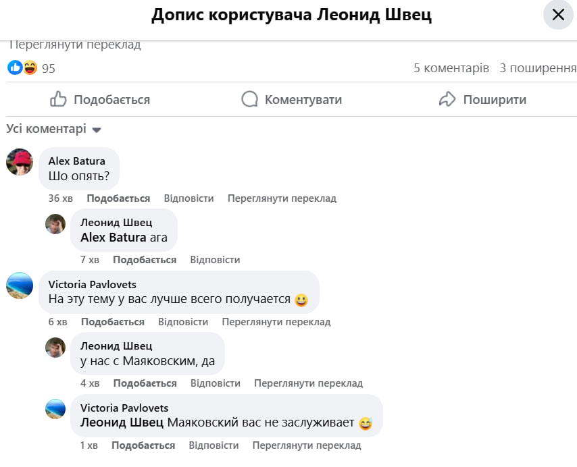Like Леонид Швец's reply 'ага'
The height and width of the screenshot is (467, 577).
pos(145,260)
